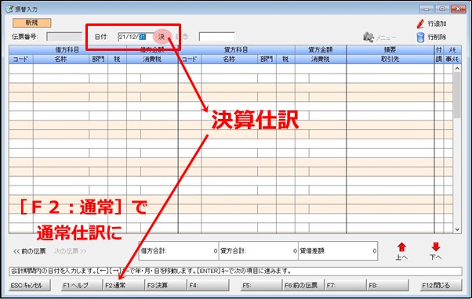Click F2:通常 function key button
This screenshot has height=299, width=472.
click(x=123, y=285)
